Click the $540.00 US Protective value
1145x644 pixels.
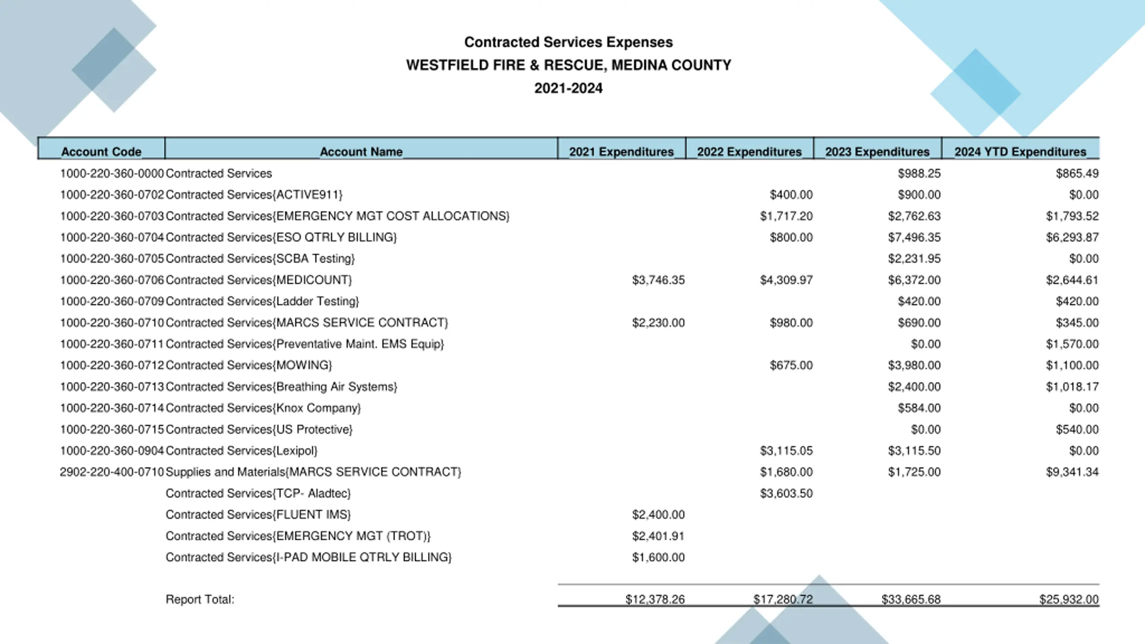pos(1077,430)
